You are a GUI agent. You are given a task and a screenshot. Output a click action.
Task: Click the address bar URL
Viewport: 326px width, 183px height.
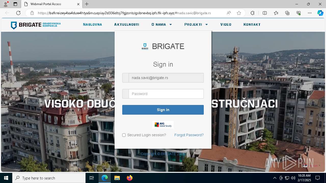(124, 13)
